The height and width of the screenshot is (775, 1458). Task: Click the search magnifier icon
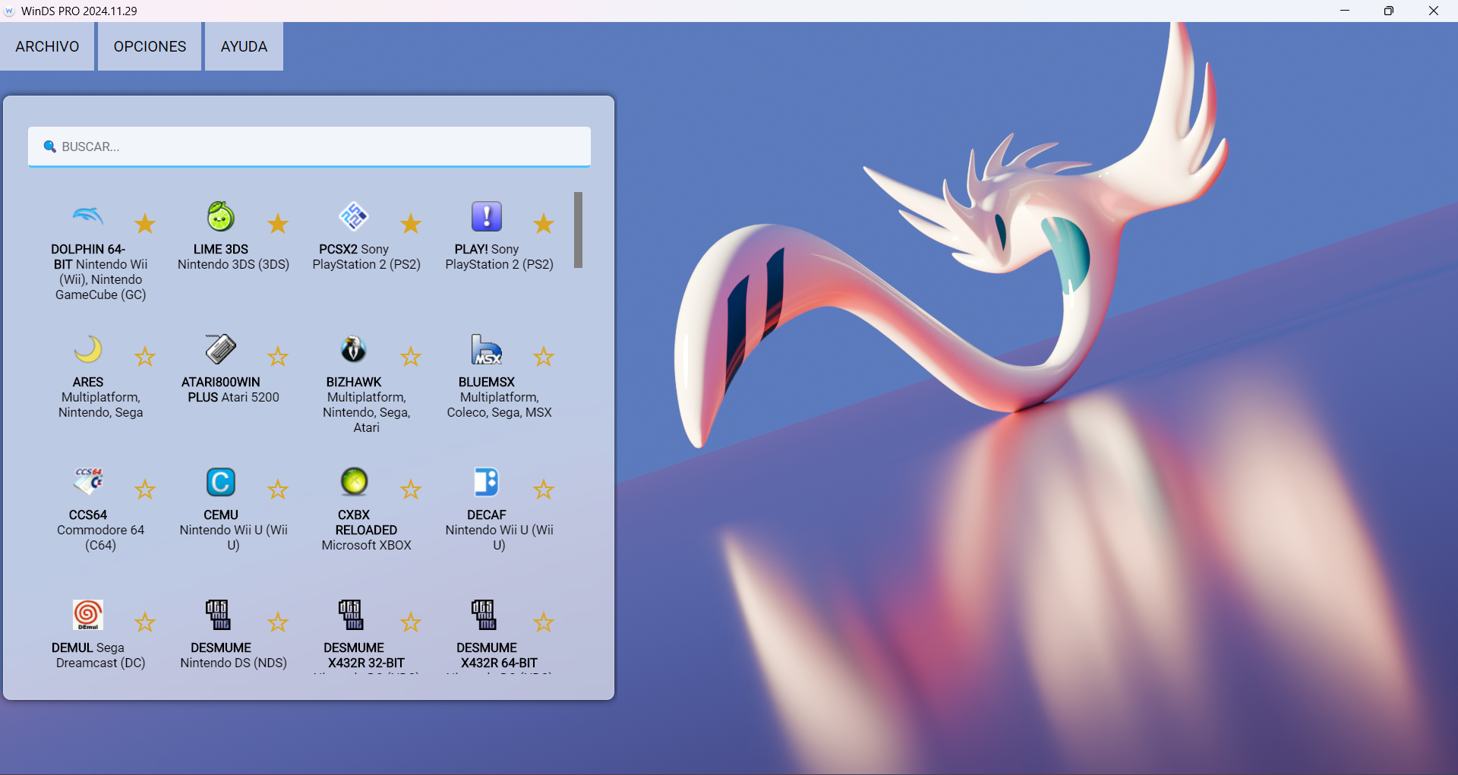coord(50,146)
